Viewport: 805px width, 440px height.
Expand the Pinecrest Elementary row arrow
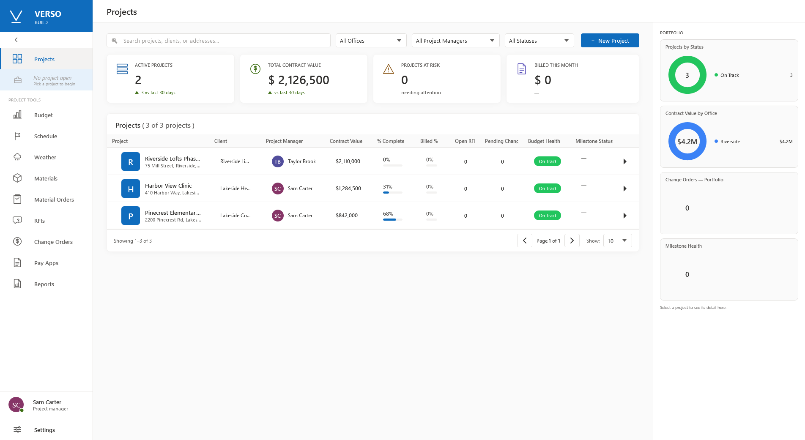[625, 216]
